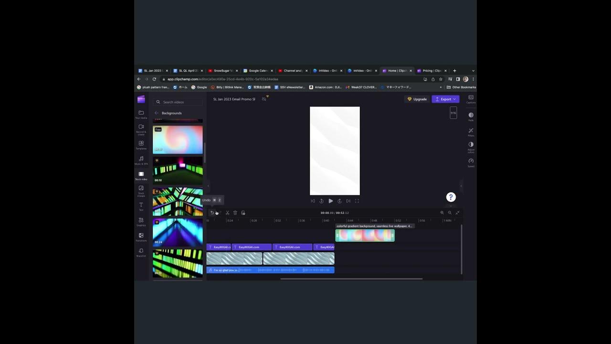
Task: Click the 0:44 mark on timeline ruler
Action: pos(350,221)
